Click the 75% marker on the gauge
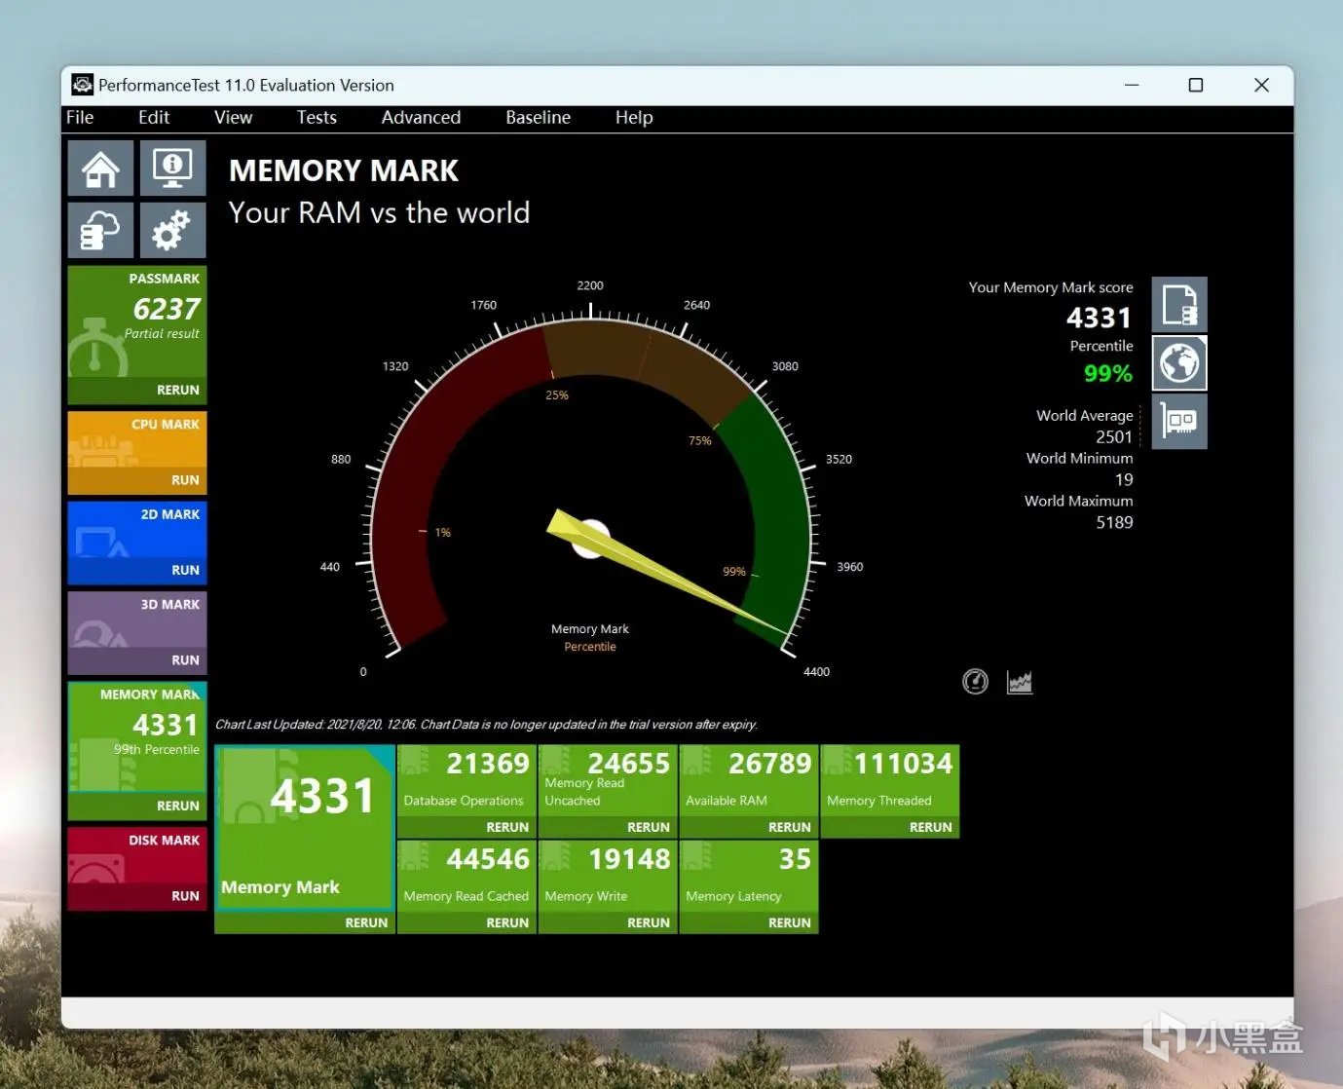 [700, 441]
